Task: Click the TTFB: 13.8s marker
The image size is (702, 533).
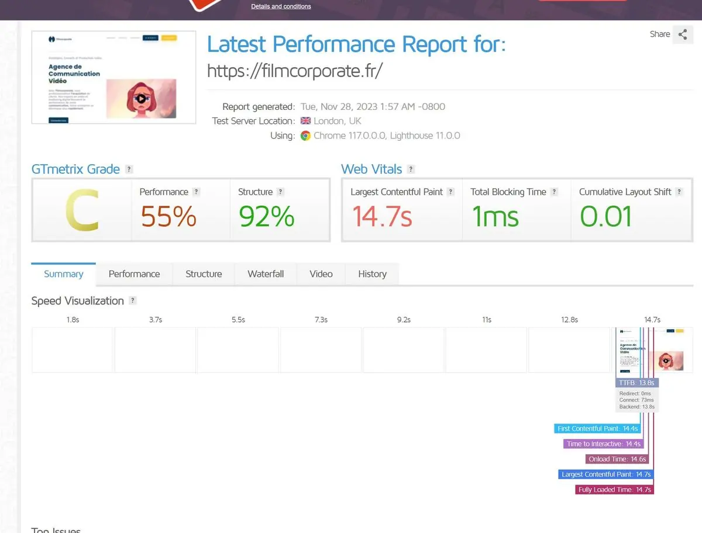Action: [x=637, y=383]
